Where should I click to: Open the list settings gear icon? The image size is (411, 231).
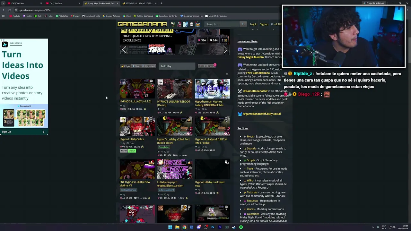pyautogui.click(x=227, y=74)
